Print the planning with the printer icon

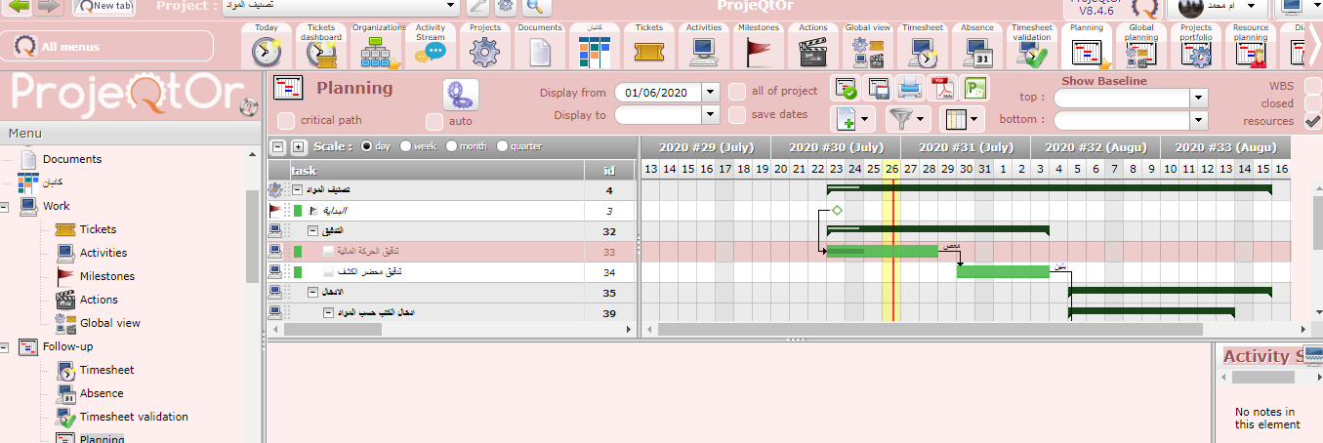[910, 89]
